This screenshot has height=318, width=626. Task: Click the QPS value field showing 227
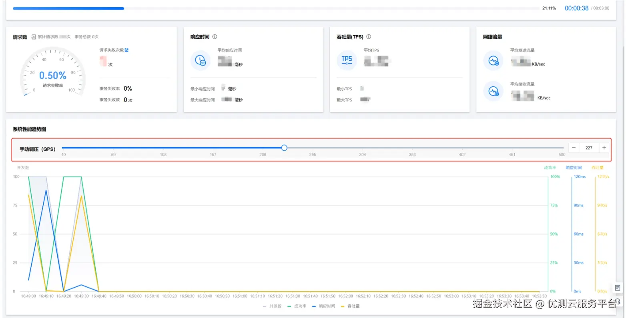coord(589,148)
